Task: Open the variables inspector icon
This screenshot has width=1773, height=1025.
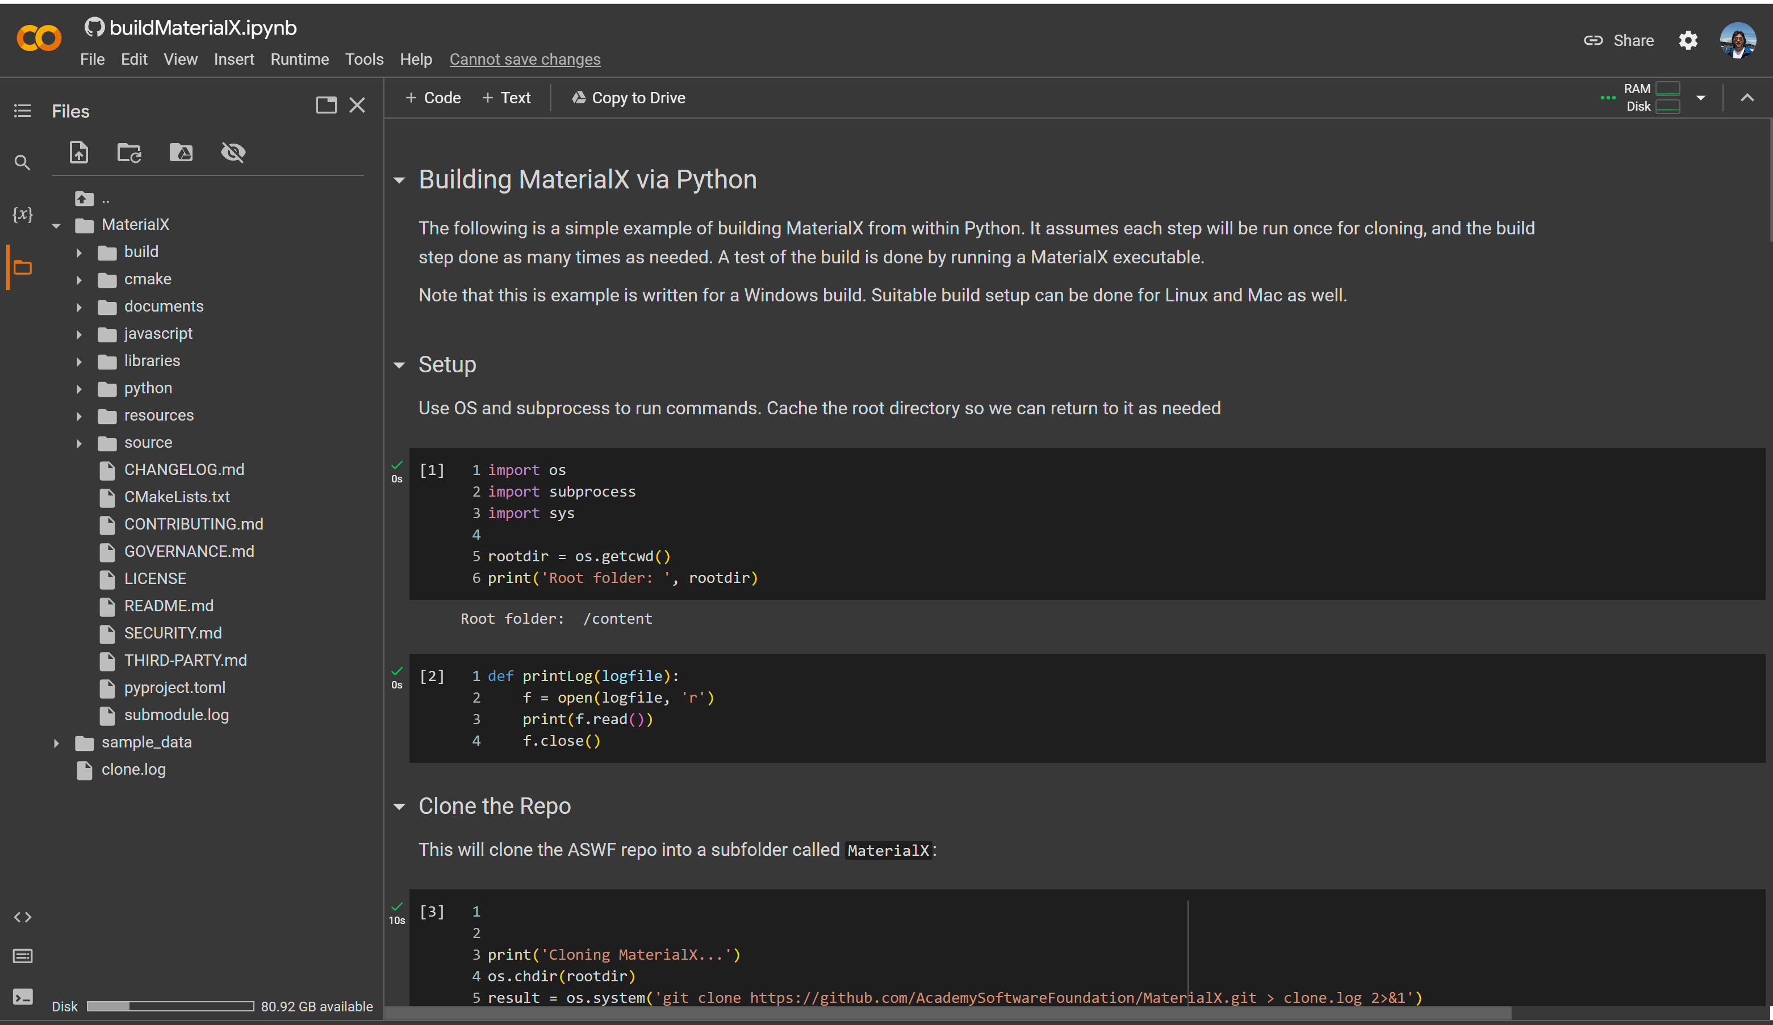Action: click(22, 214)
